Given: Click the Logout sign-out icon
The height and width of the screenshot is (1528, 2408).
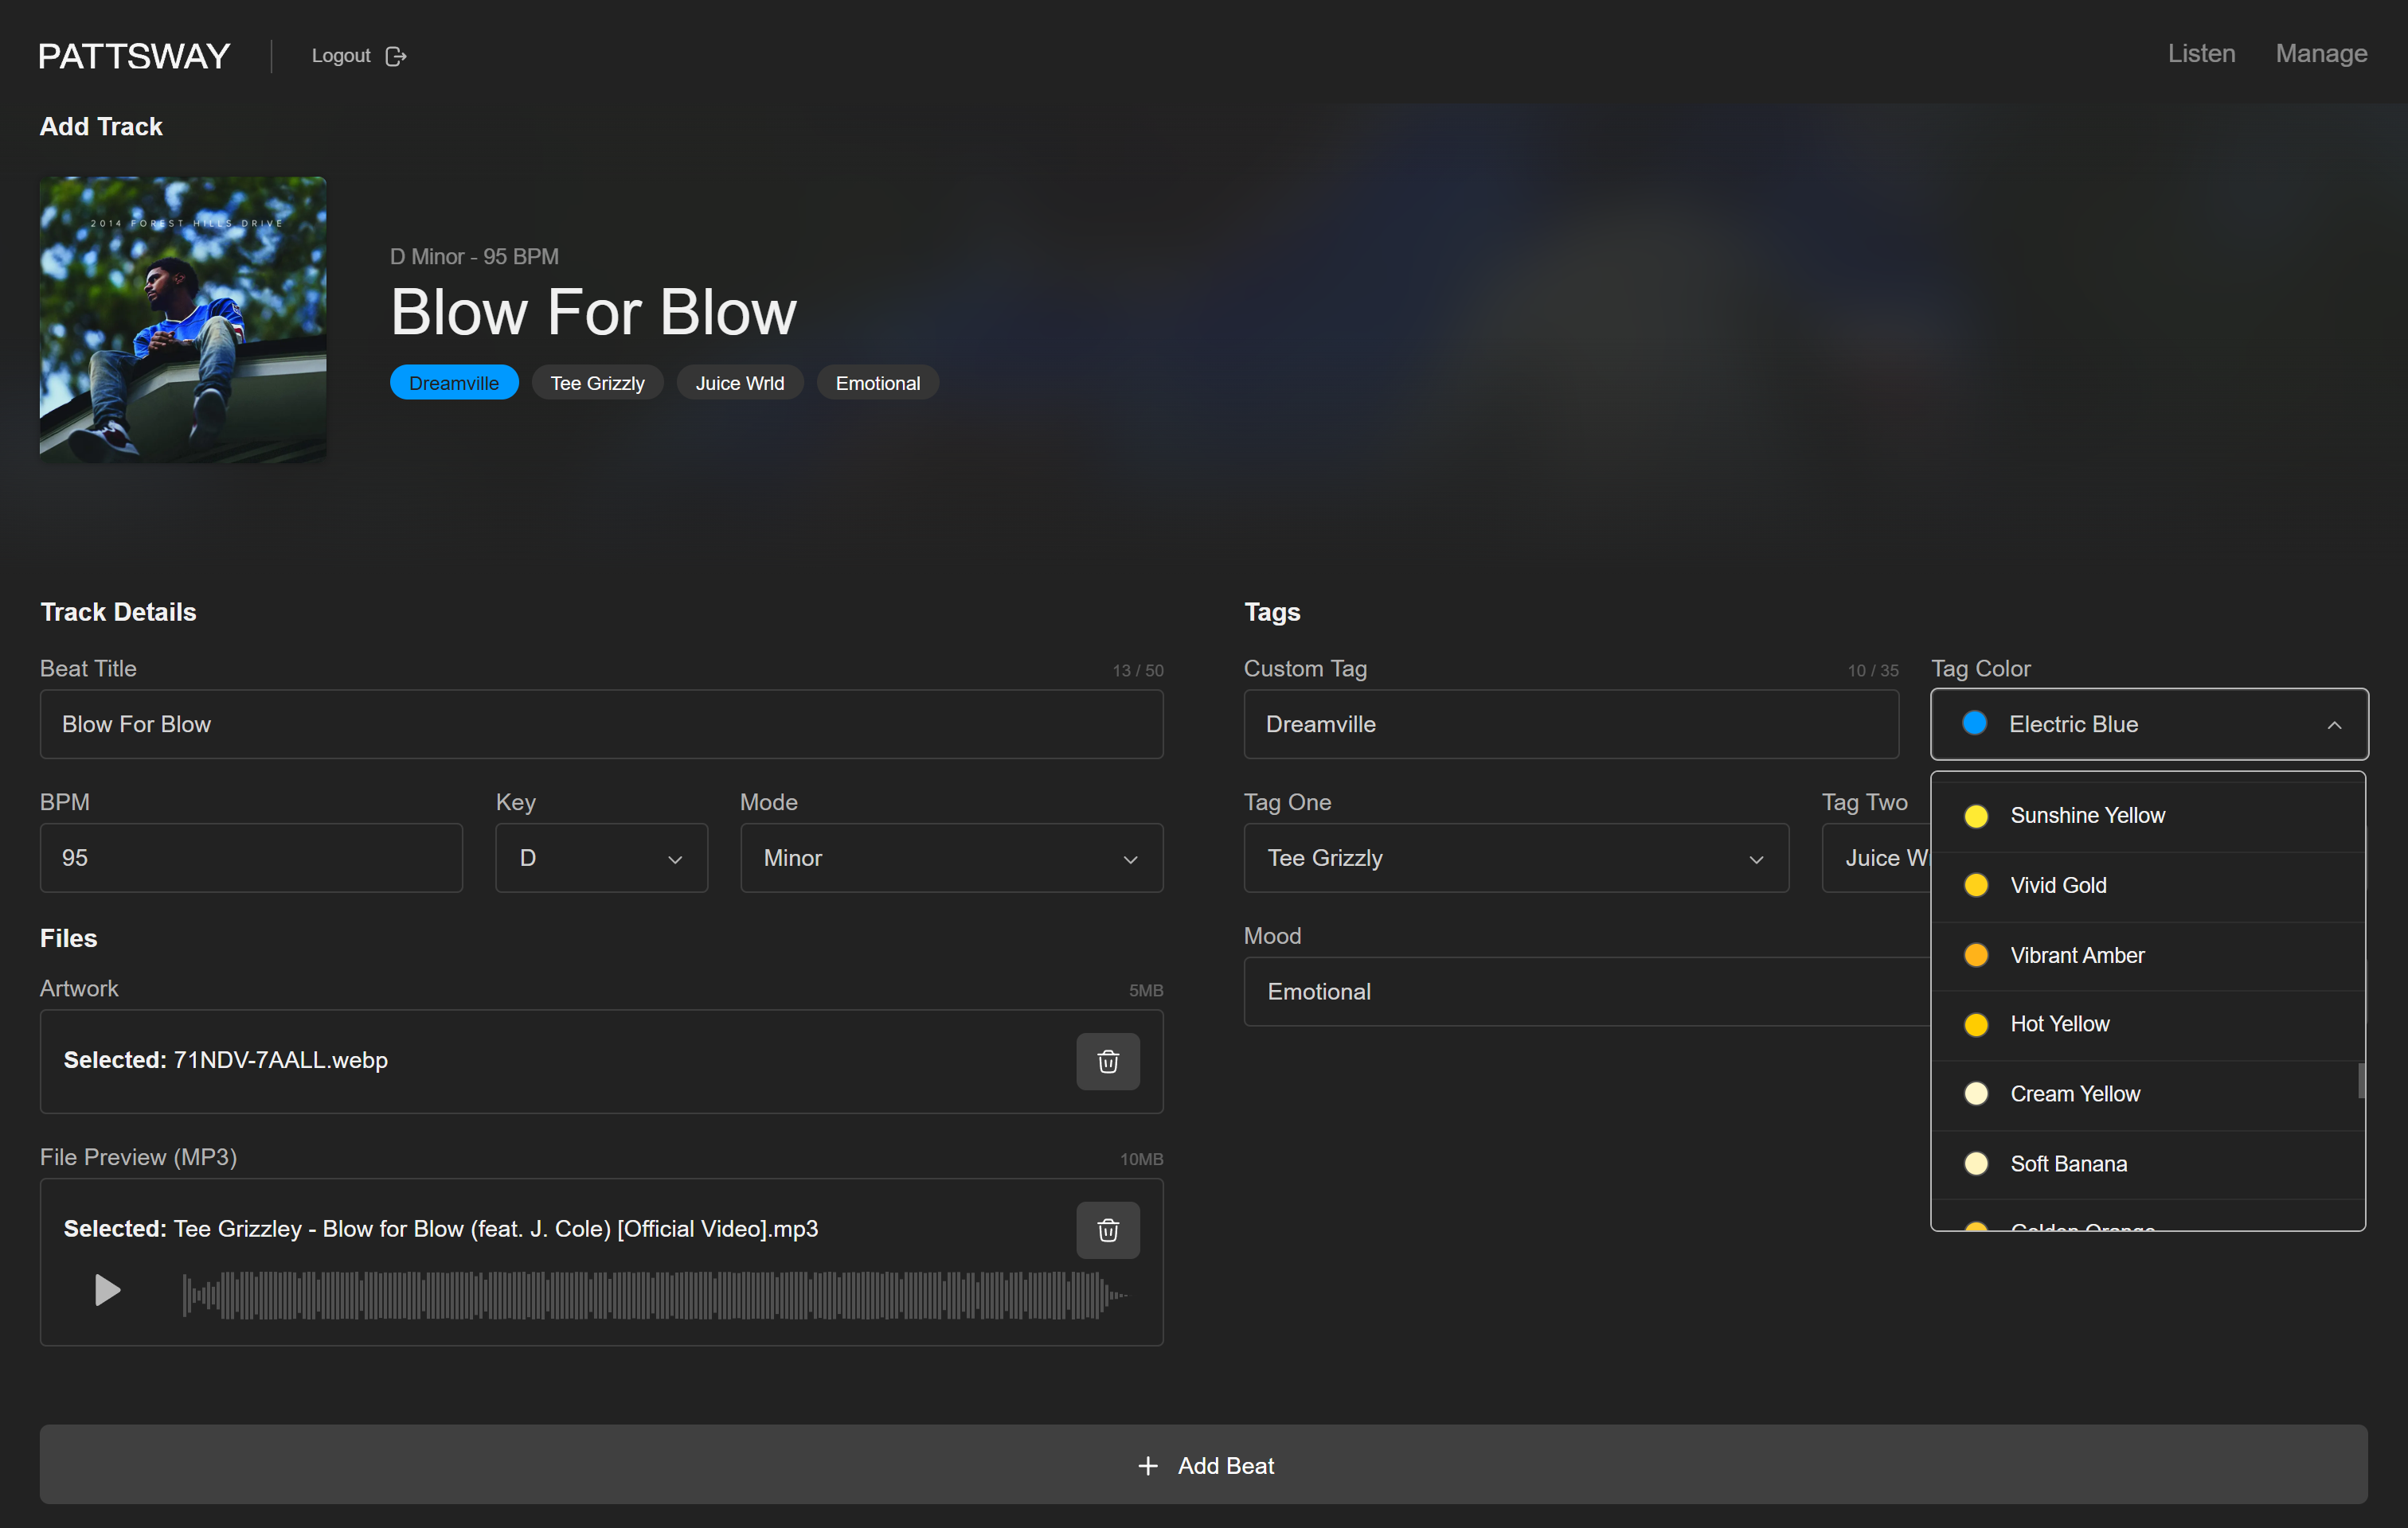Looking at the screenshot, I should click(x=397, y=56).
